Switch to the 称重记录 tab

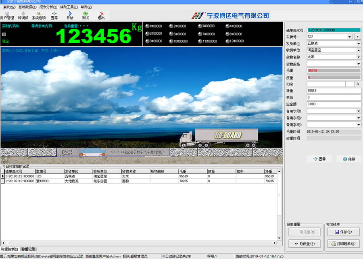click(28, 249)
